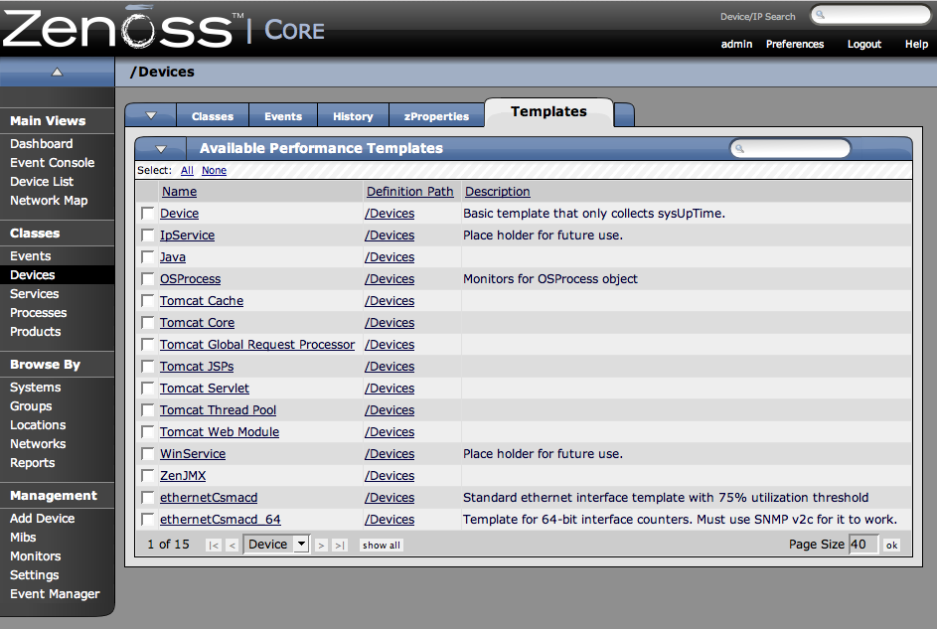This screenshot has width=937, height=629.
Task: Open Products in the sidebar
Action: pyautogui.click(x=35, y=332)
